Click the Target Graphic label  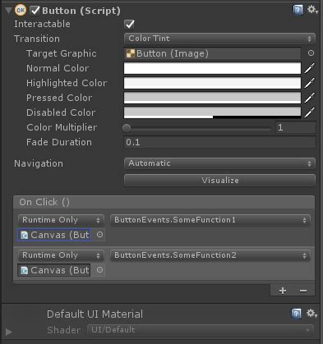tap(62, 53)
